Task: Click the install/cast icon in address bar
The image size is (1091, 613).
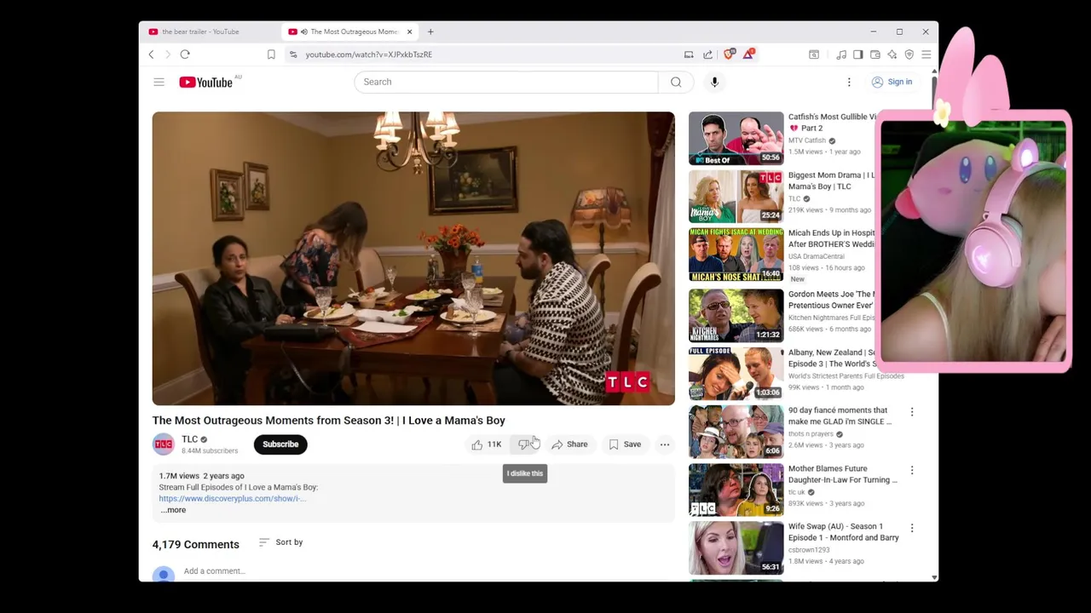Action: (x=689, y=54)
